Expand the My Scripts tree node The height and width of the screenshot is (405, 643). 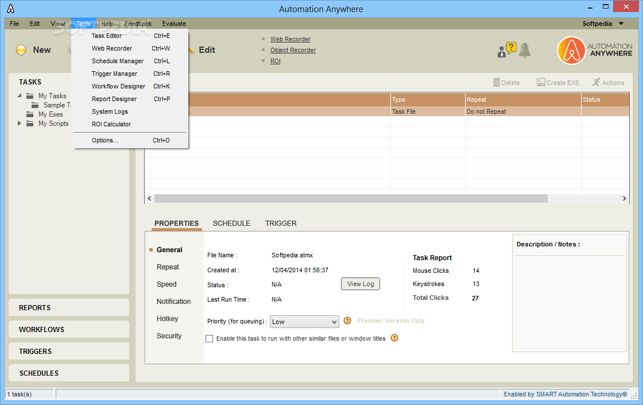point(20,123)
